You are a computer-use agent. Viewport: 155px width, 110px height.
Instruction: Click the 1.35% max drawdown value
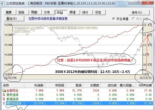(x=130, y=103)
